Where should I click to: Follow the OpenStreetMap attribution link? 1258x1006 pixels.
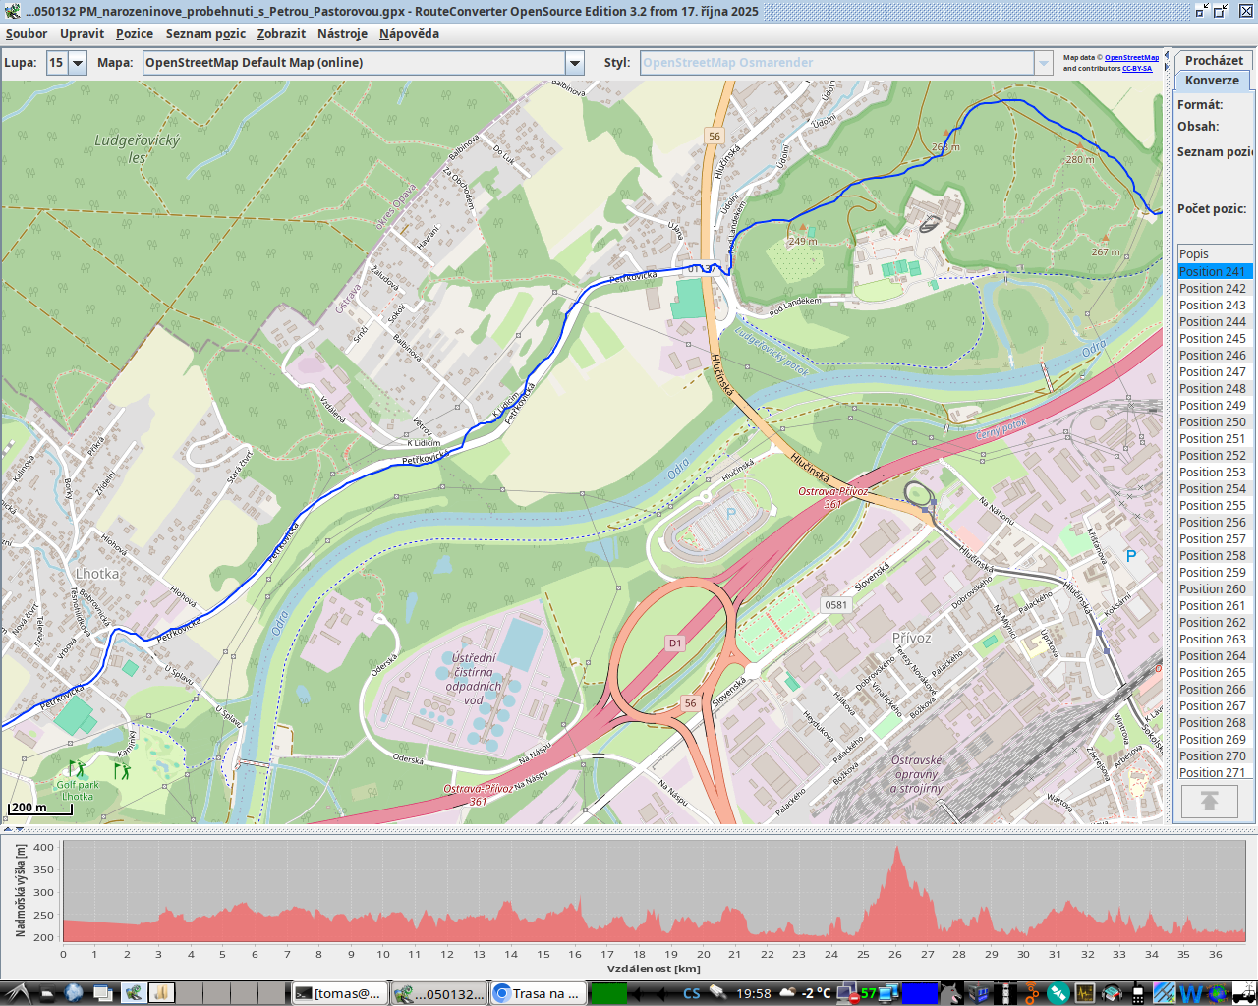(1131, 58)
